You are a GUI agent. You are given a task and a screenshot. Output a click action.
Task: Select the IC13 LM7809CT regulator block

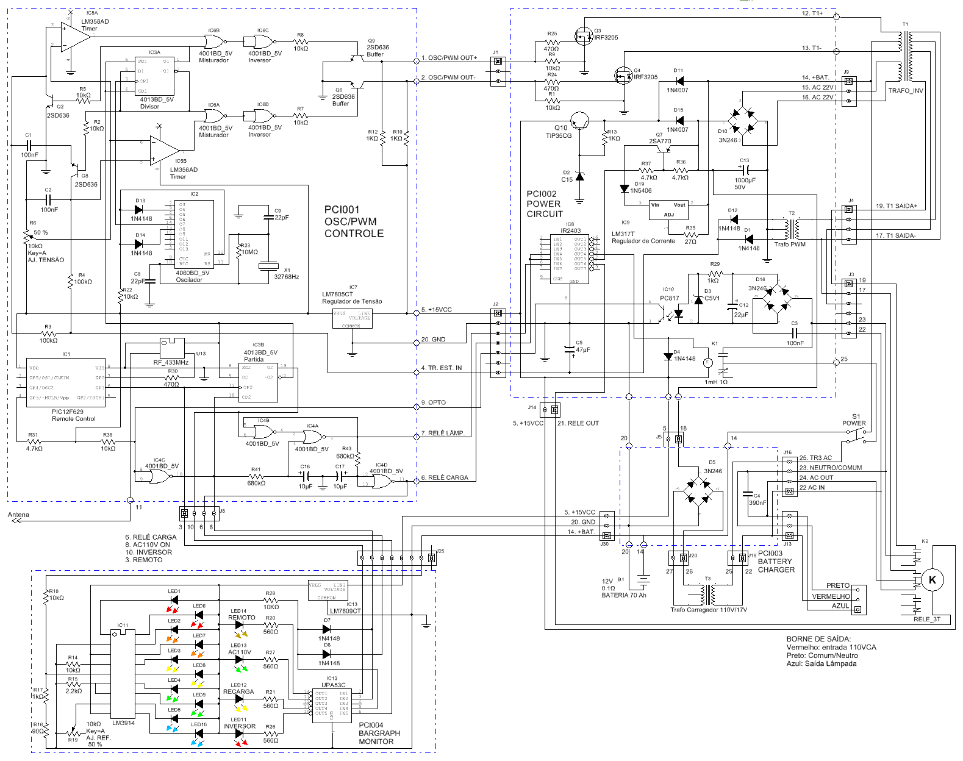click(328, 591)
